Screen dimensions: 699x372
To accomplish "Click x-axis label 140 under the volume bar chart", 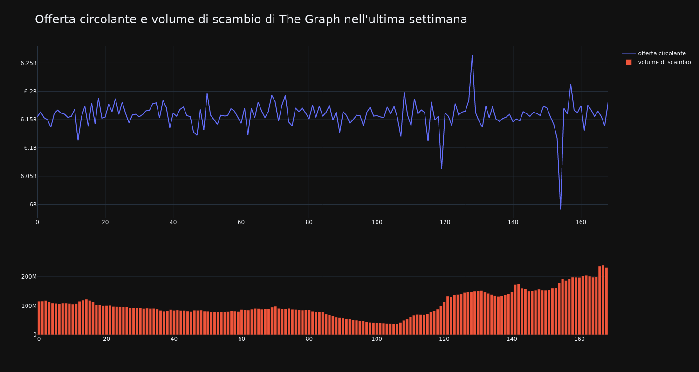I will pos(512,339).
